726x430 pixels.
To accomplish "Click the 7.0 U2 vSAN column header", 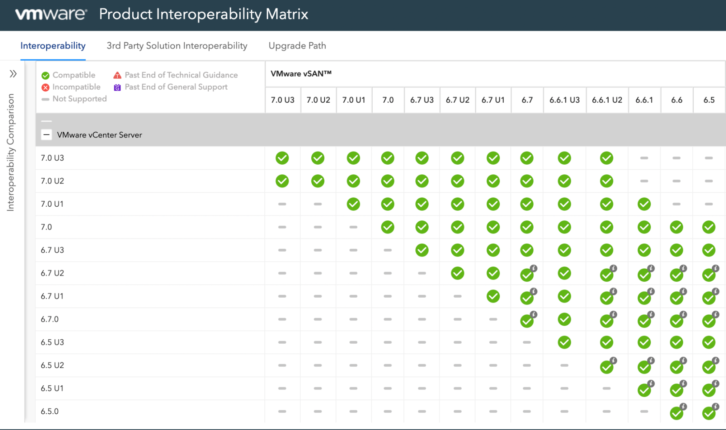I will [318, 100].
